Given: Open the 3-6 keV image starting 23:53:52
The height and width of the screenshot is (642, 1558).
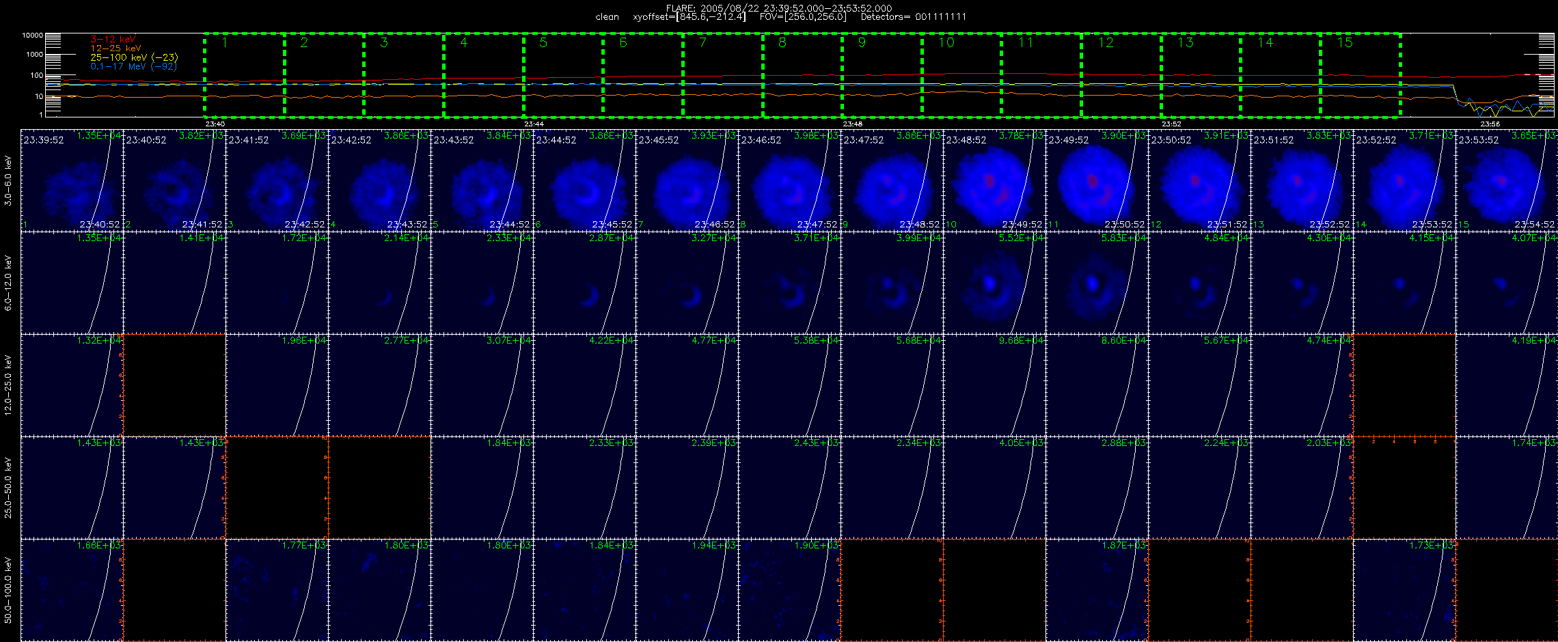Looking at the screenshot, I should coord(1507,180).
